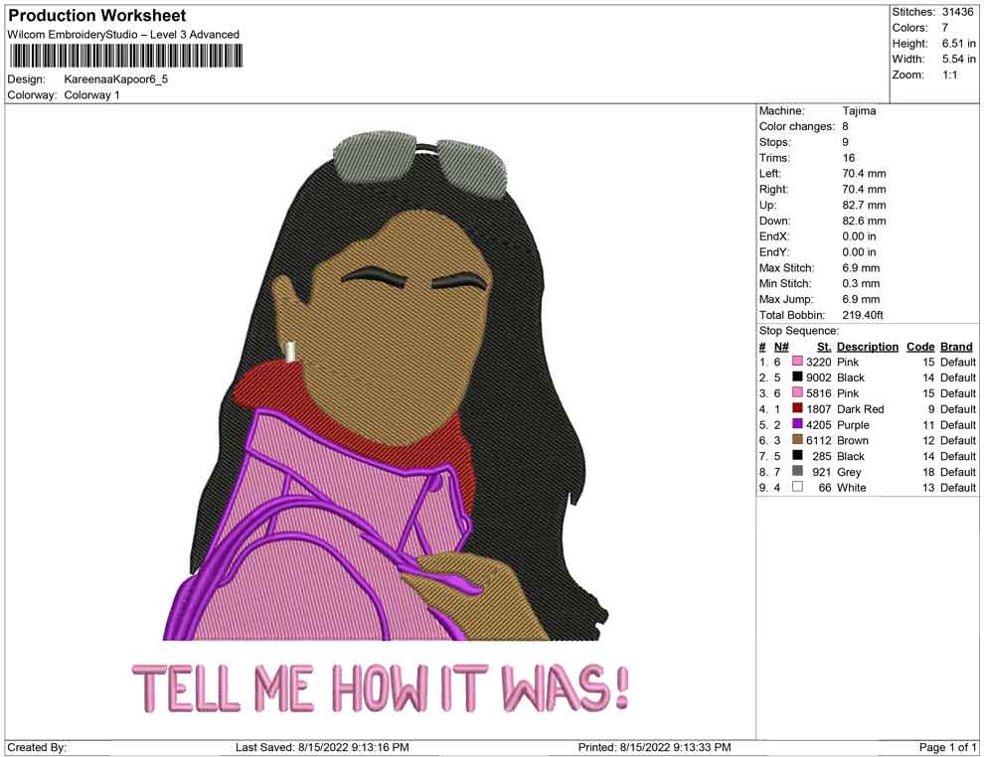Click the 'Created By:' footer label
984x757 pixels.
coord(37,747)
